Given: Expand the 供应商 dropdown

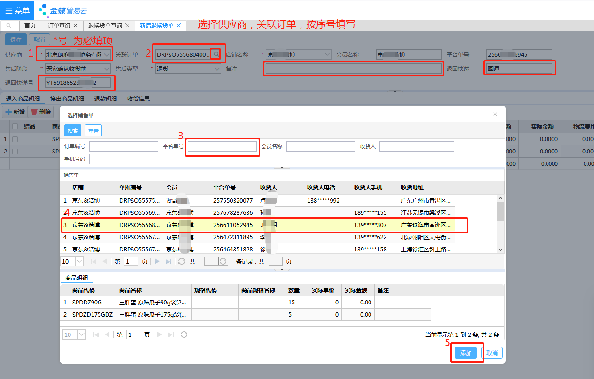Looking at the screenshot, I should (x=108, y=55).
